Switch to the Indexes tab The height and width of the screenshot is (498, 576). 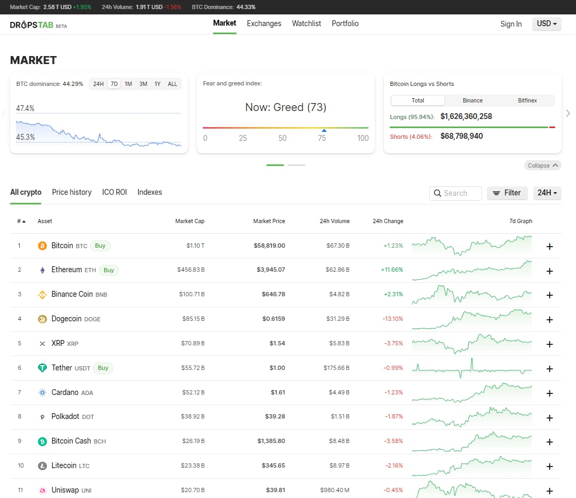[x=149, y=193]
